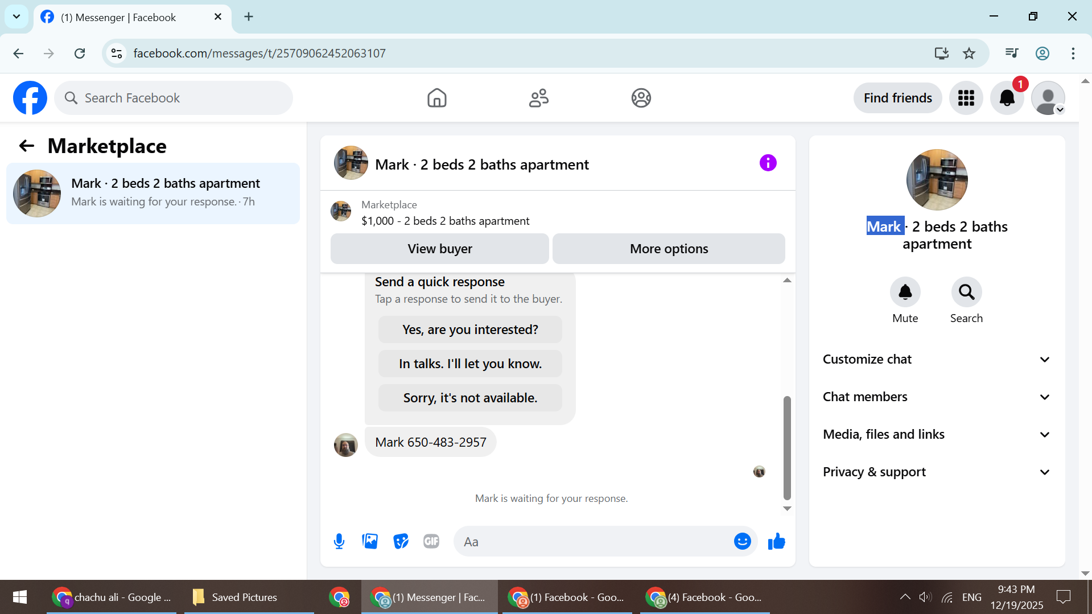Click the More options button

(669, 249)
